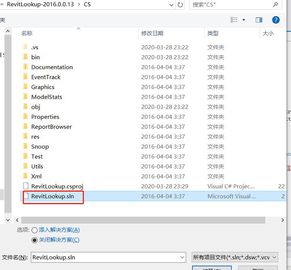Click the breadcrumb separator chevron before CS

pos(79,4)
